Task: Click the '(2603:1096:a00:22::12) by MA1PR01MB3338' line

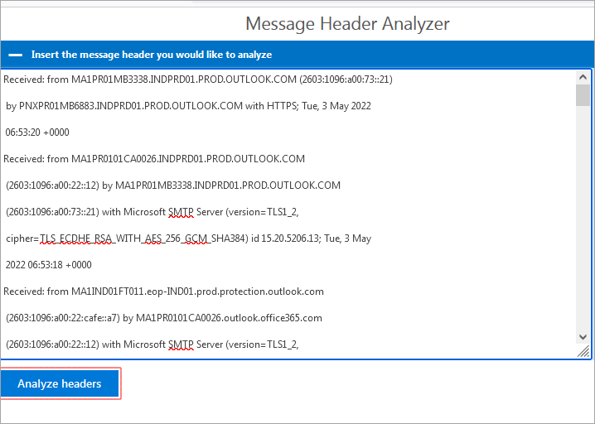Action: 172,185
